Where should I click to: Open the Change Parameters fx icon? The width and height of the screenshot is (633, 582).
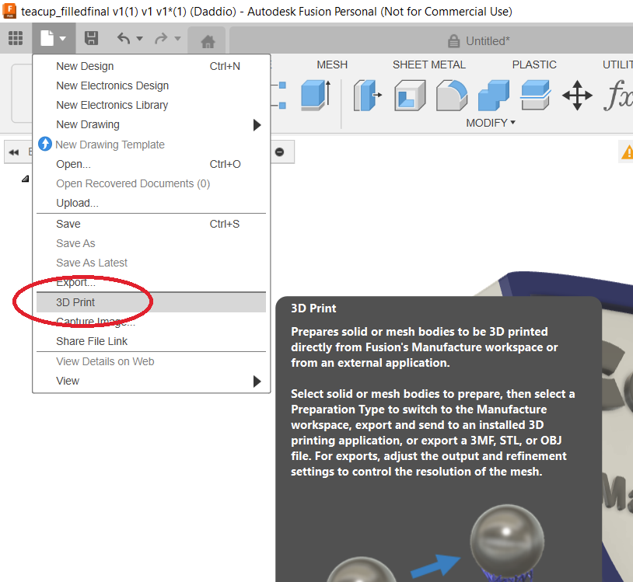pos(618,95)
